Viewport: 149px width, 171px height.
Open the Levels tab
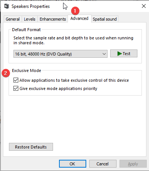[x=30, y=19]
